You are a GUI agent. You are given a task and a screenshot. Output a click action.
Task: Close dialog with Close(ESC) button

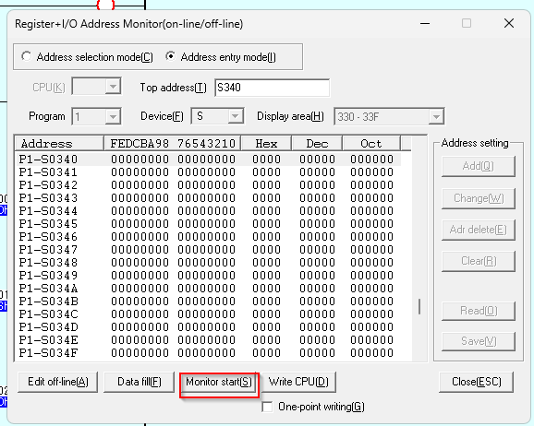(476, 382)
